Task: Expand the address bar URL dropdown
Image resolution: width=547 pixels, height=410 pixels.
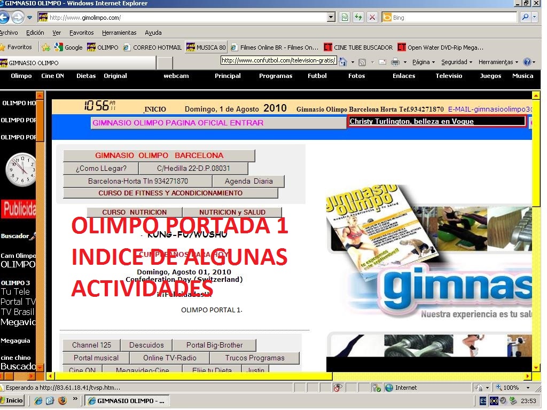Action: click(331, 18)
